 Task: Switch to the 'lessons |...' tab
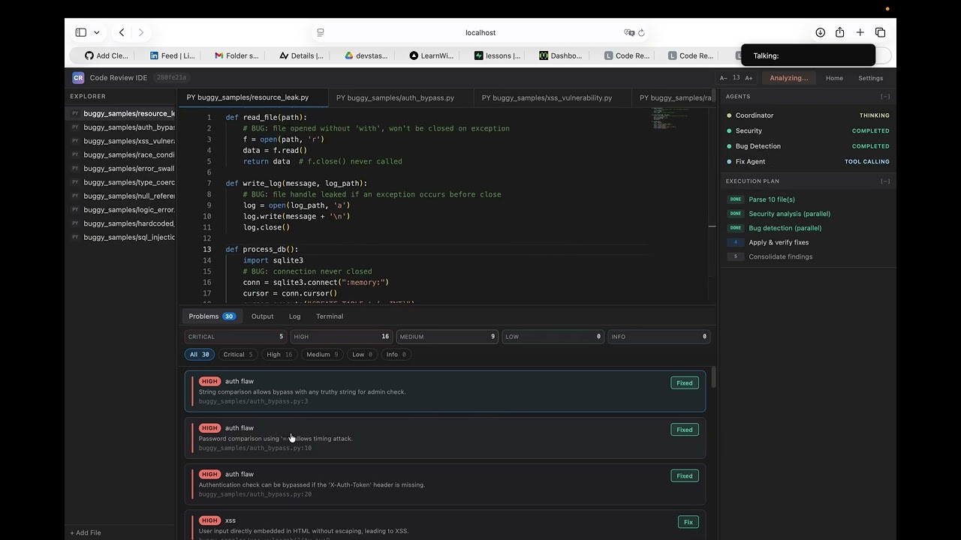[497, 55]
